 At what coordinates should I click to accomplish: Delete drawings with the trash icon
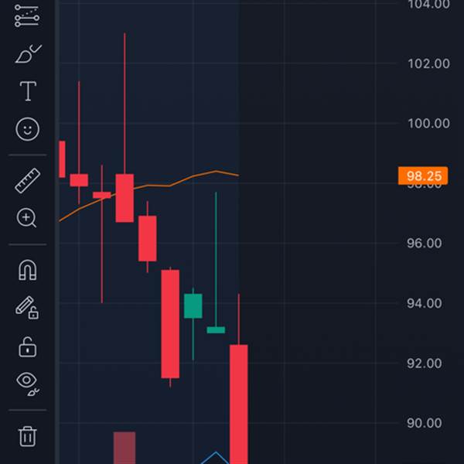pyautogui.click(x=28, y=436)
